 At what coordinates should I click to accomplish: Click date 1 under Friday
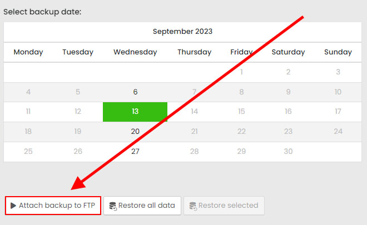(x=241, y=72)
